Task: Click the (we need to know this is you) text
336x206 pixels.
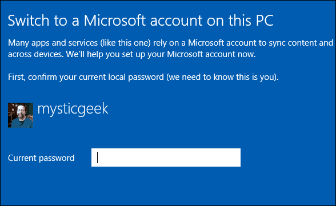Action: point(223,77)
